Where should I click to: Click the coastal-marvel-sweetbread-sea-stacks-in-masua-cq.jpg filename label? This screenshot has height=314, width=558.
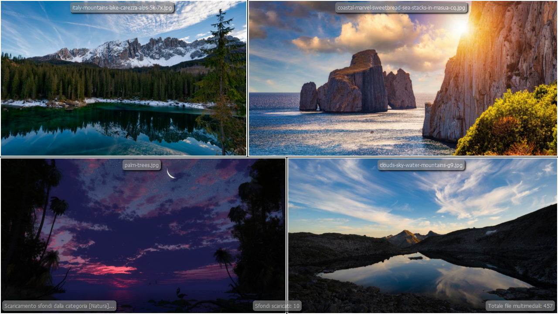tap(401, 8)
